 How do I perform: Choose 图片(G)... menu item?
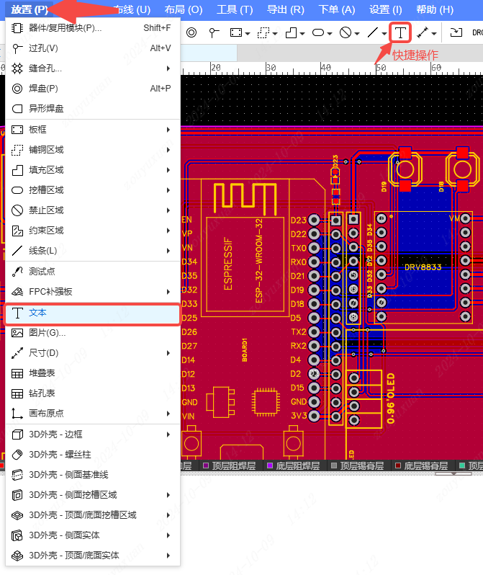(93, 333)
